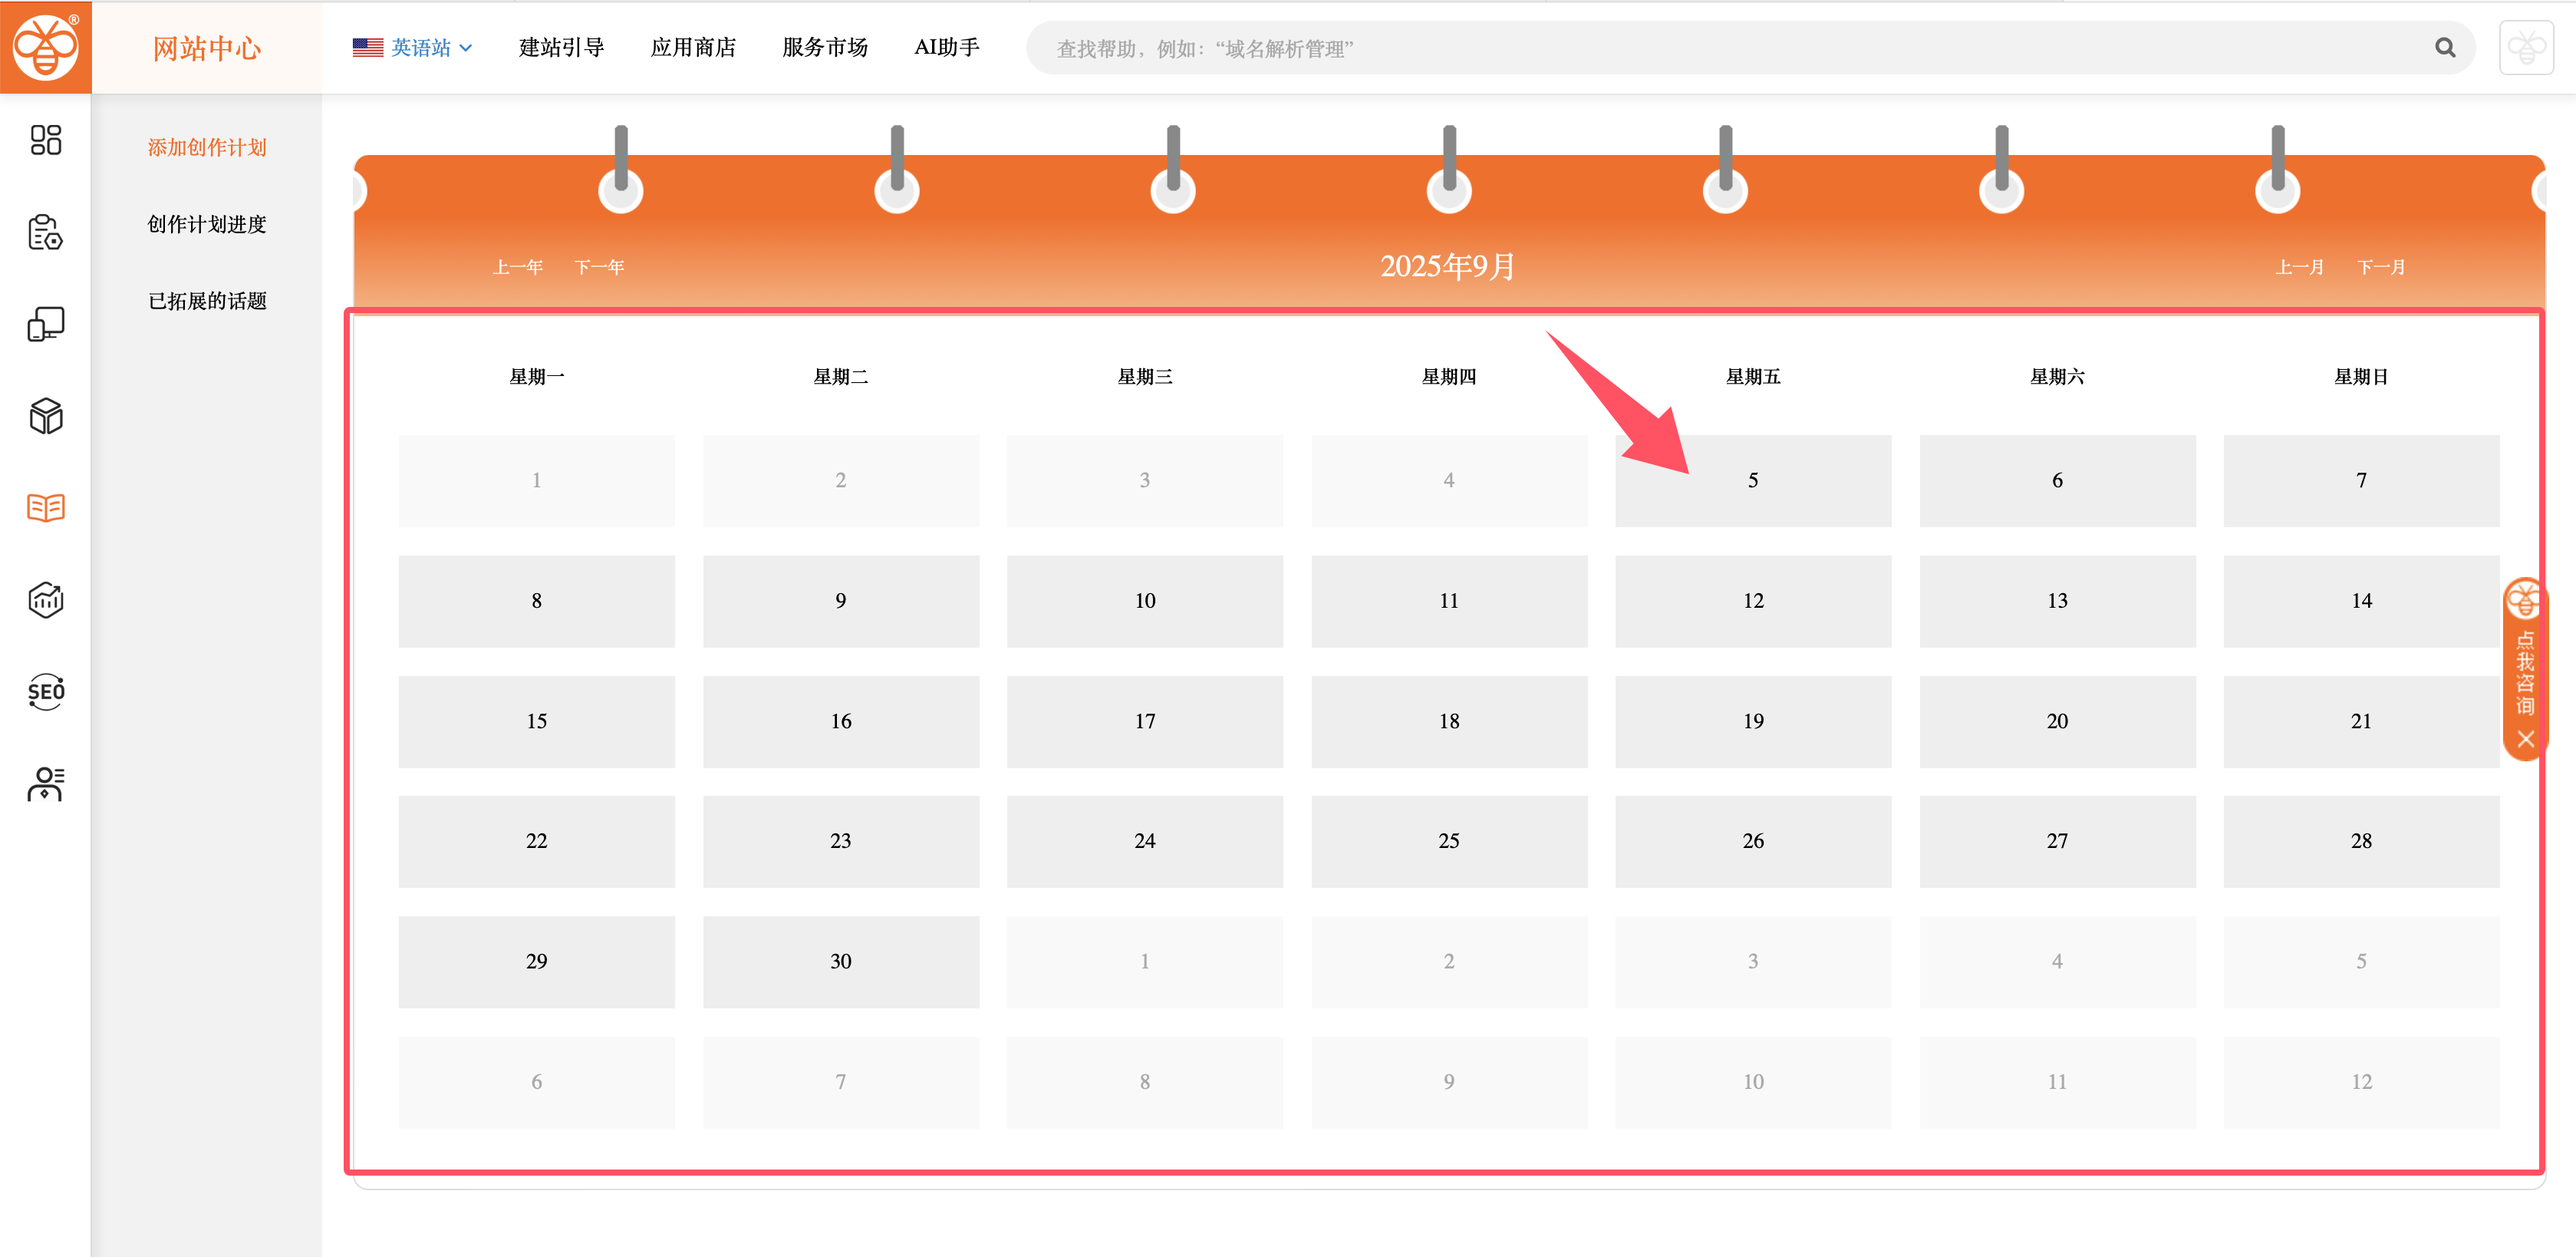The height and width of the screenshot is (1257, 2576).
Task: Click greyed-out day 8 in the last row
Action: tap(1145, 1082)
